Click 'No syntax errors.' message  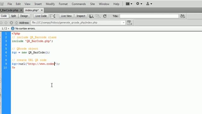(25, 28)
